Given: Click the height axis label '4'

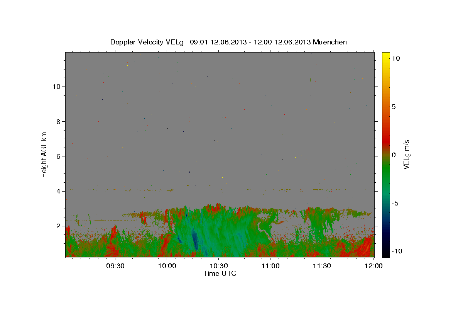Looking at the screenshot, I should coord(58,191).
